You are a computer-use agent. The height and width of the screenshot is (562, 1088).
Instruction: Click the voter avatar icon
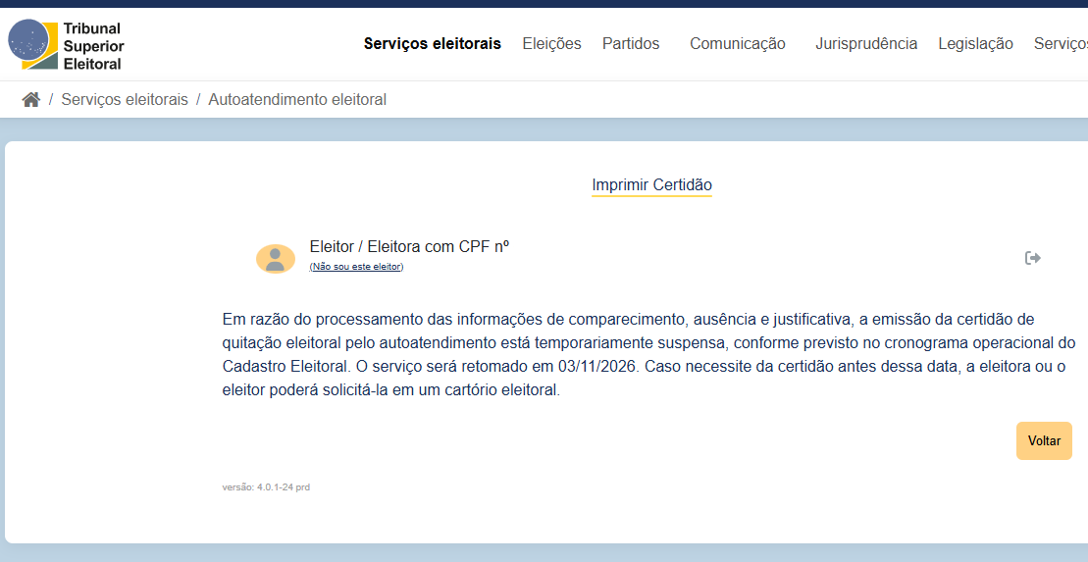coord(276,259)
